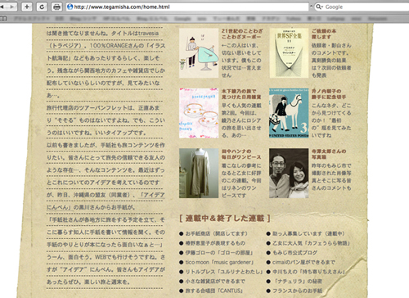409x298 pixels.
Task: Open cimaiのパン屋ができるまで link
Action: click(x=303, y=262)
